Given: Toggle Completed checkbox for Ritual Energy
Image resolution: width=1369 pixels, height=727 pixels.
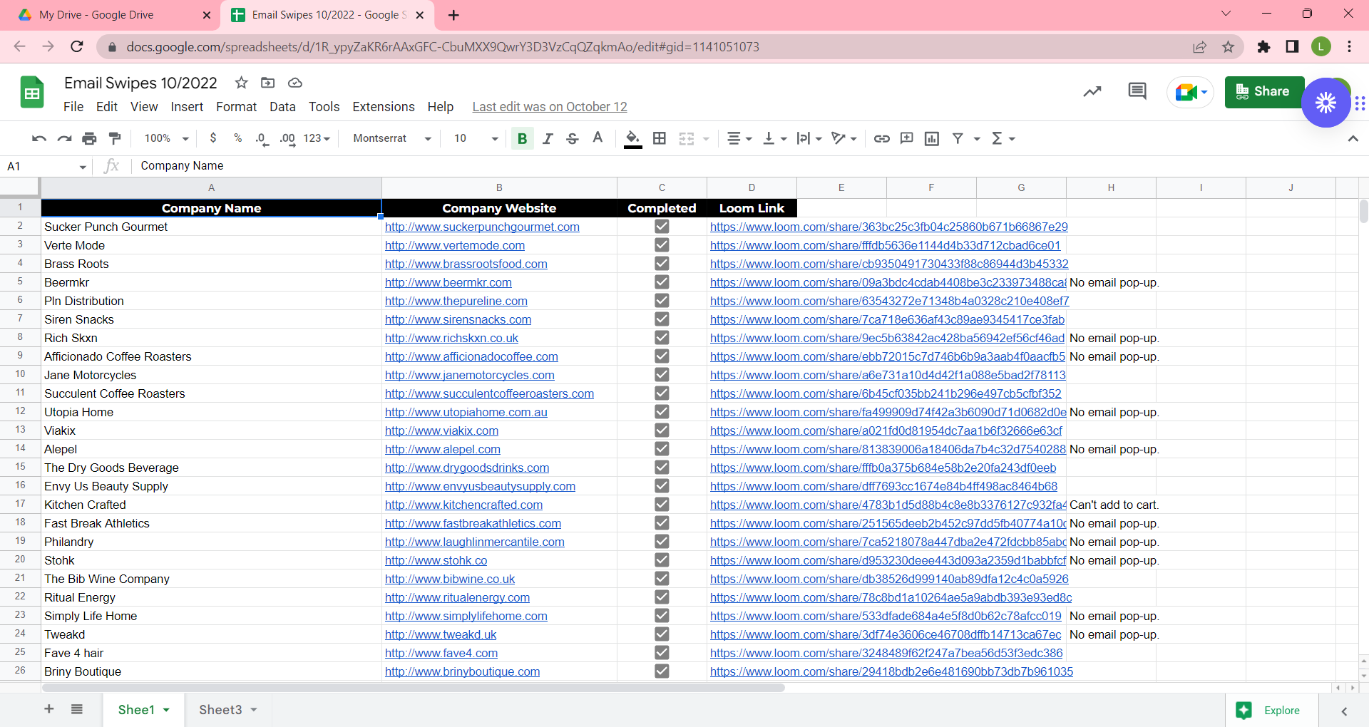Looking at the screenshot, I should point(662,597).
